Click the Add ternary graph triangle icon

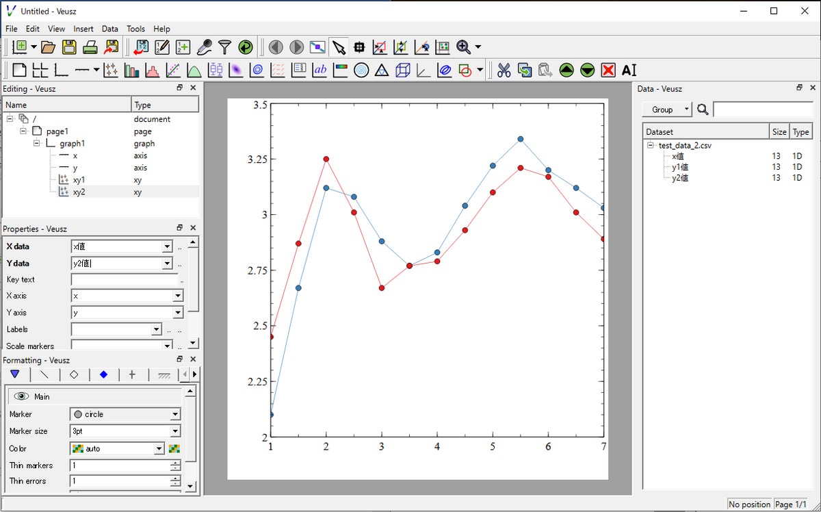pos(382,70)
